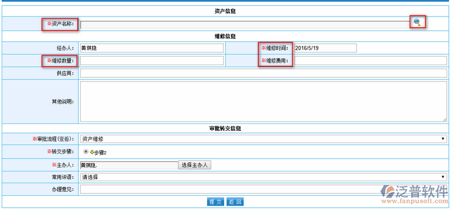Click the 选择主办人 button
Screen dimensions: 454x210
click(x=195, y=165)
